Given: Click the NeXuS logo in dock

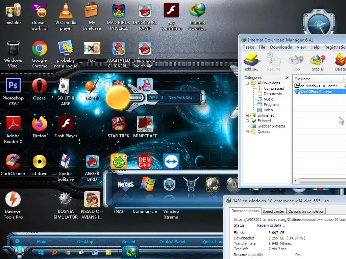Looking at the screenshot, I should [x=126, y=184].
